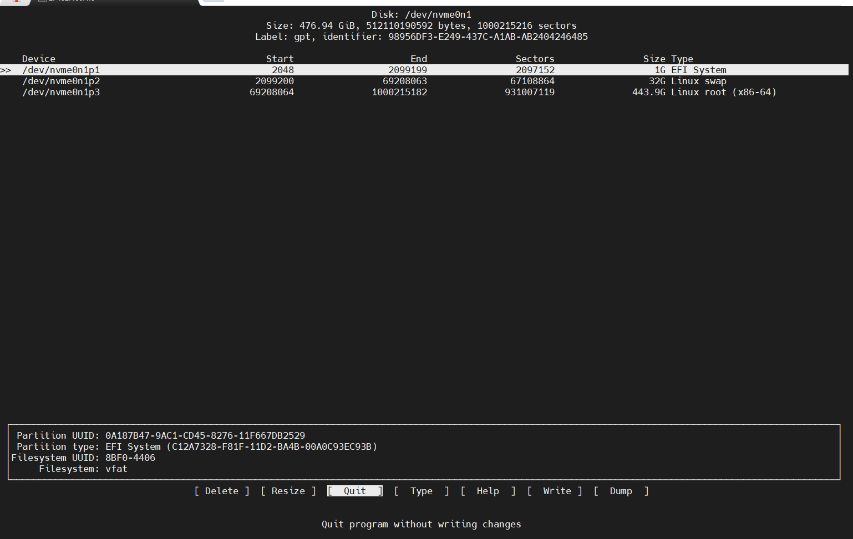Viewport: 853px width, 539px height.
Task: Click the sectors count 2097152
Action: [535, 70]
